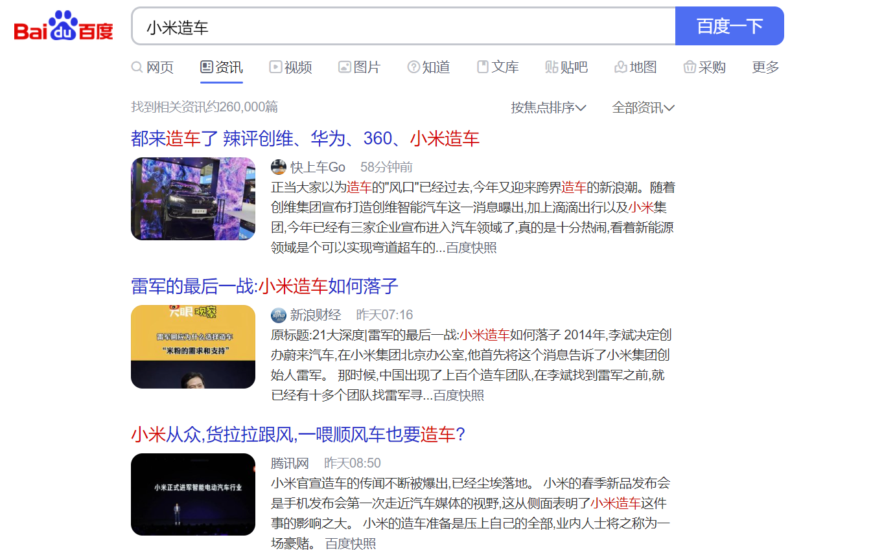Open 百度快照 for the 腾讯网 article
The width and height of the screenshot is (895, 555).
click(x=350, y=543)
